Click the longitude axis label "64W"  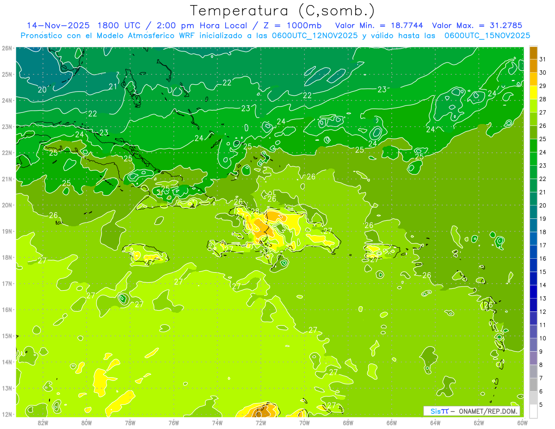435,423
